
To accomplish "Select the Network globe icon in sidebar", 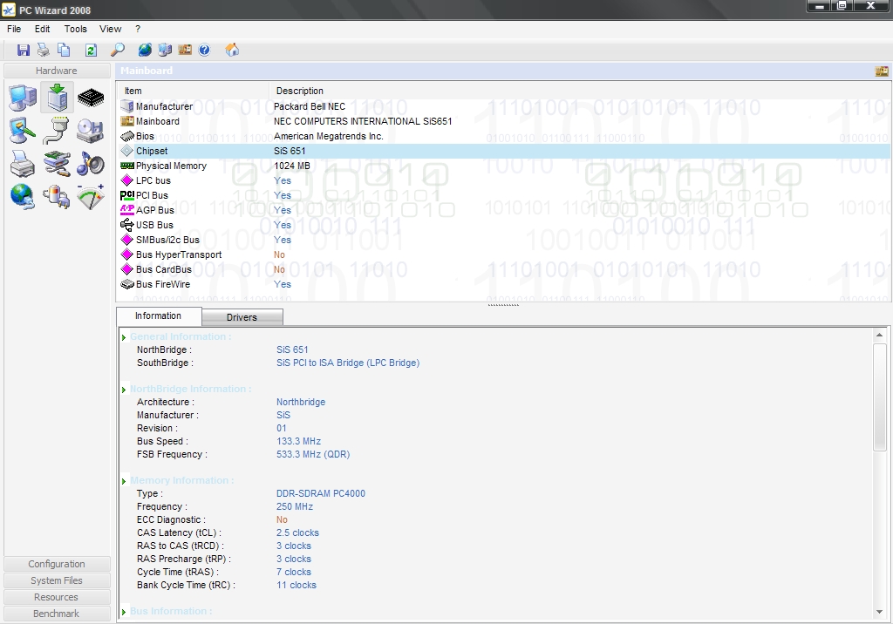I will point(23,197).
